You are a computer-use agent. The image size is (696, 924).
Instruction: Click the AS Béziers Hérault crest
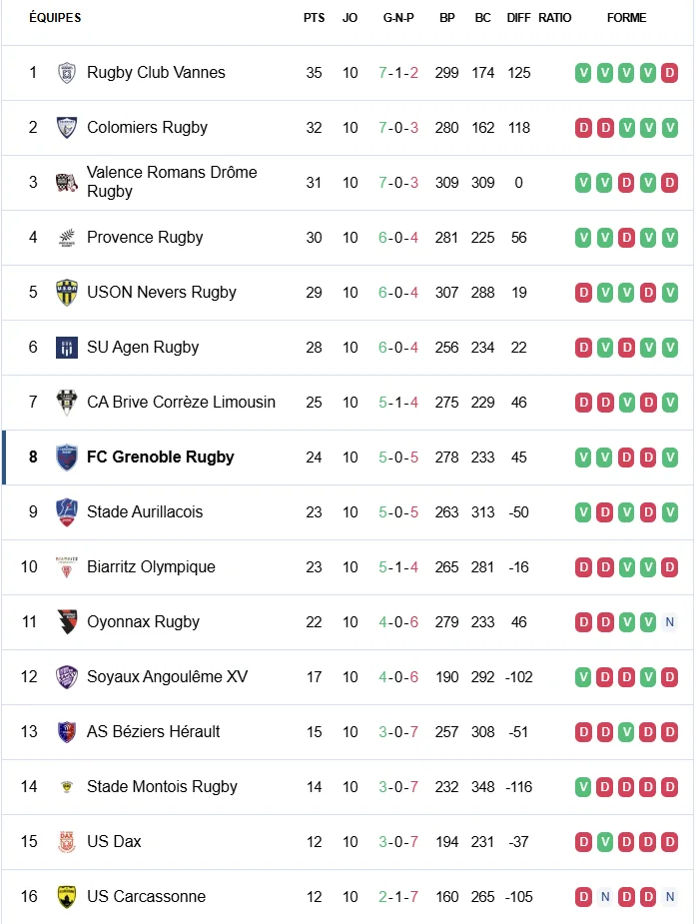pyautogui.click(x=67, y=732)
